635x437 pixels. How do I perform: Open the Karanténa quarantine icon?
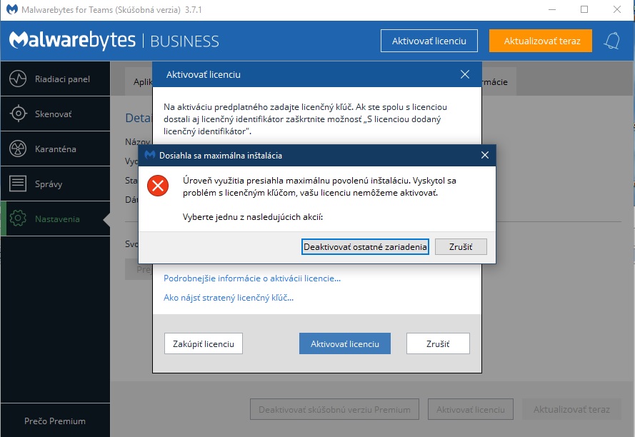(18, 149)
